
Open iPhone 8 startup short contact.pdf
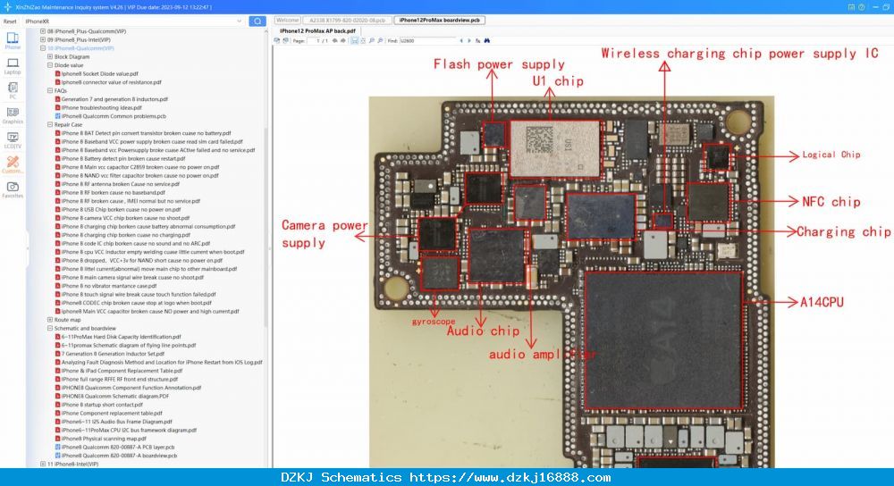coord(102,405)
